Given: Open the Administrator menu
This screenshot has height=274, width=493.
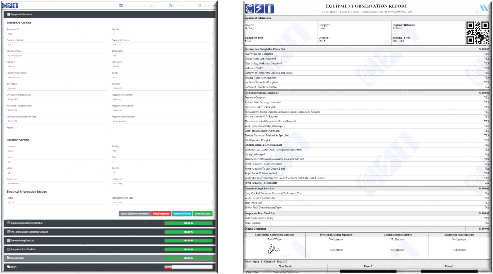Looking at the screenshot, I should coord(178,5).
